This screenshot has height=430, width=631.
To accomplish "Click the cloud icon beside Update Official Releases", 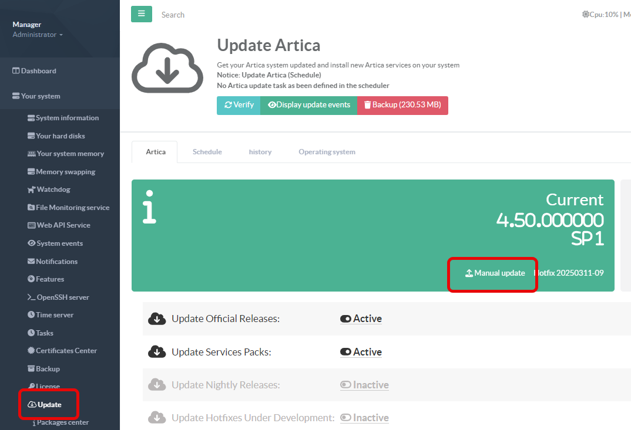I will 156,319.
